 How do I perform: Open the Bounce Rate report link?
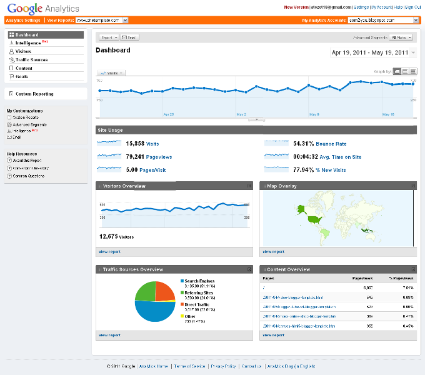(x=331, y=144)
